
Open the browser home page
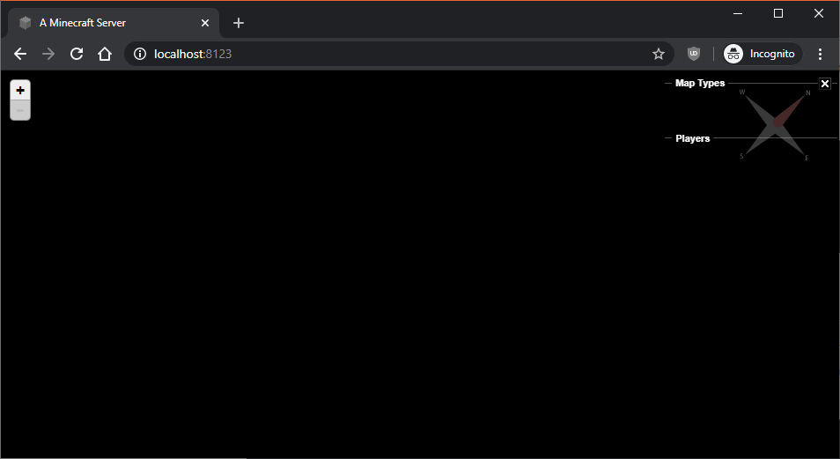point(105,54)
